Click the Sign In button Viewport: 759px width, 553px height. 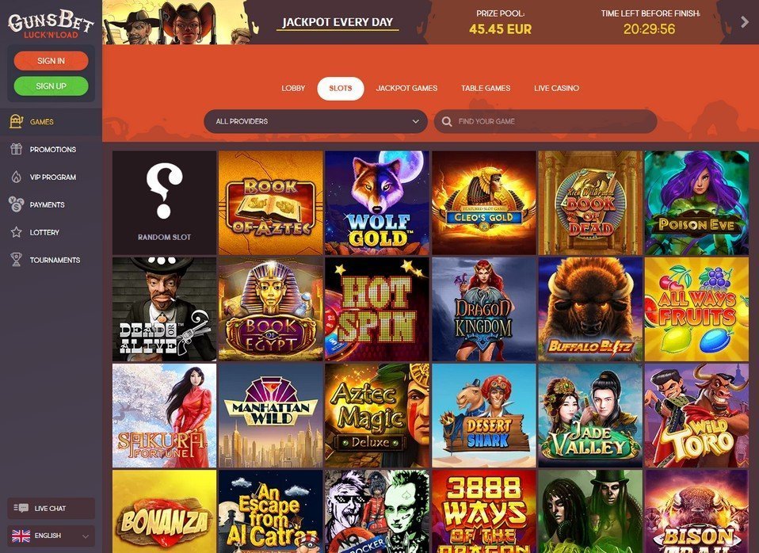coord(51,60)
